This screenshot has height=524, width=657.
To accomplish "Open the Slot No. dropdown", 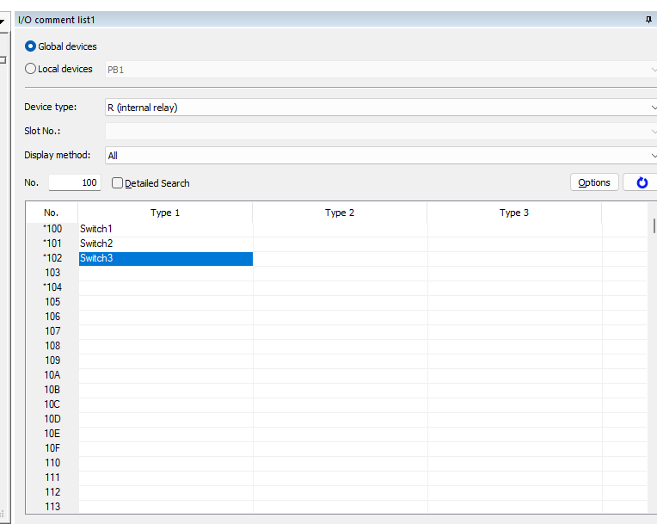I will (381, 131).
